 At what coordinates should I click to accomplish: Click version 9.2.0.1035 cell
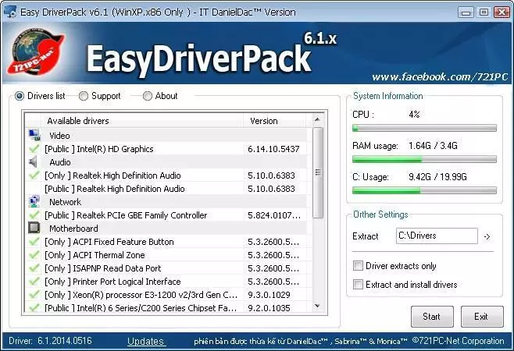(x=269, y=308)
